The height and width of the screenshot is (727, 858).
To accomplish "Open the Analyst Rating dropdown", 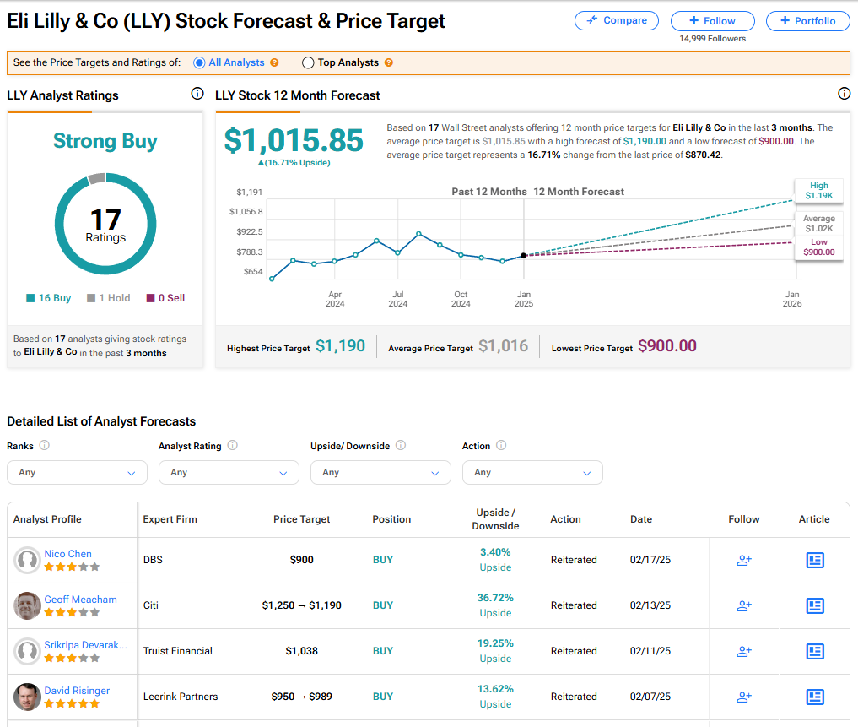I will coord(229,473).
